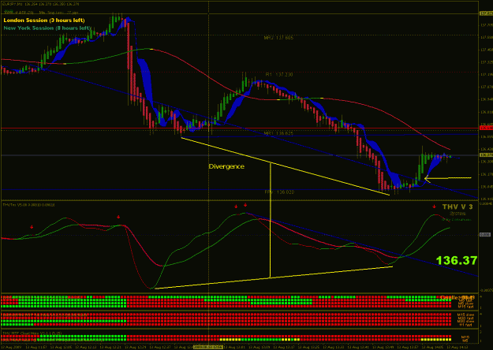The image size is (493, 350).
Task: Click the M15 row label in bottom cloud histogram
Action: click(x=465, y=337)
